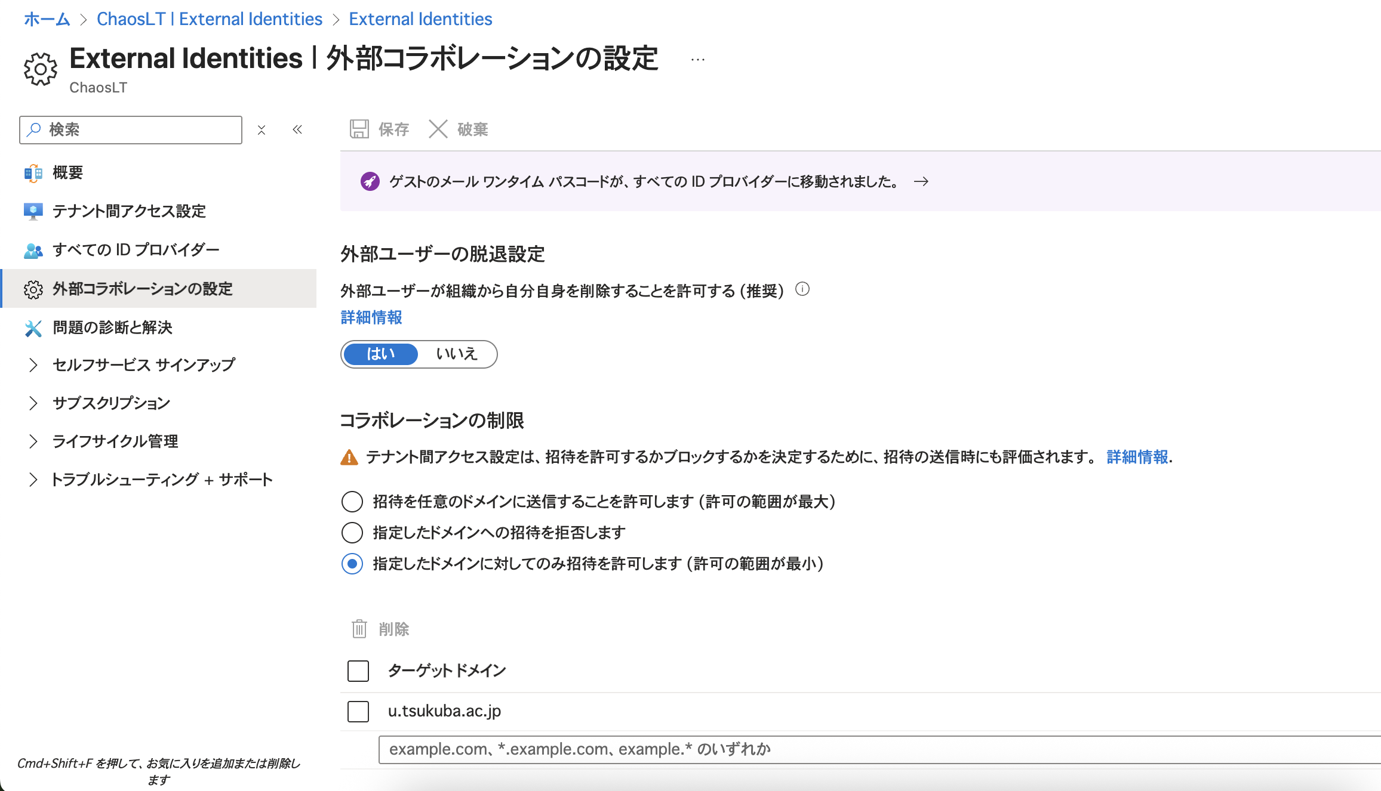Select radio 招待を任意のドメインに送信することを許可

352,502
